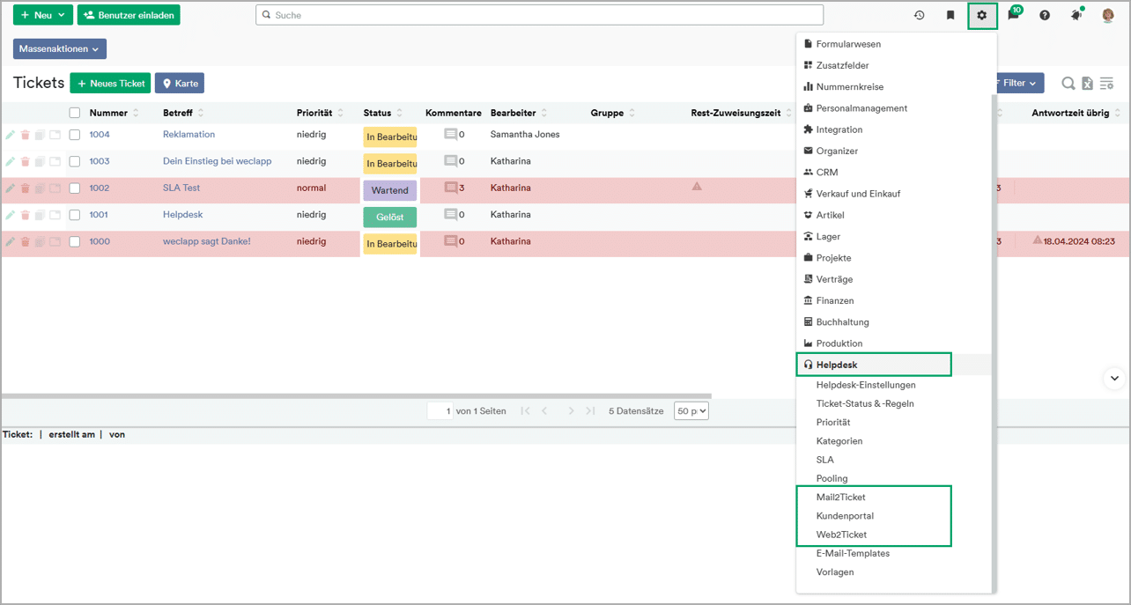Screen dimensions: 1131x605
Task: Toggle the select-all header checkbox
Action: tap(75, 113)
